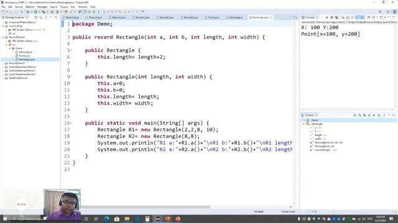Click Clear Console icon
The width and height of the screenshot is (398, 223).
(x=343, y=17)
